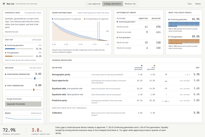Click the Demographic parity 2.7% gap value
The width and height of the screenshot is (205, 137).
coord(197,74)
